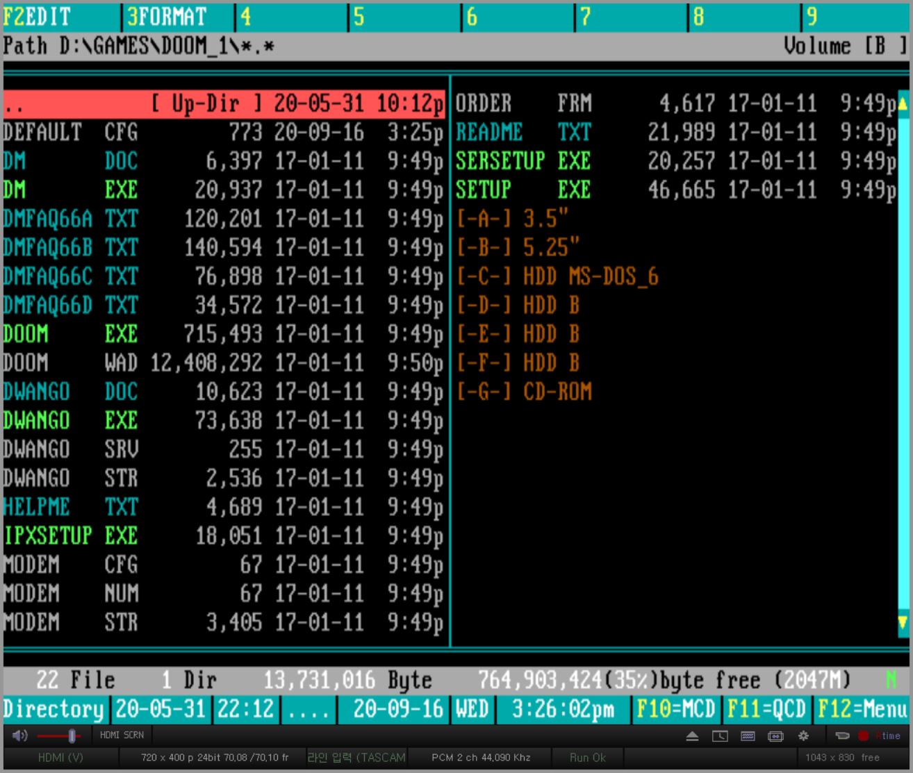913x773 pixels.
Task: Click the HDMI (V) status entry
Action: [x=60, y=758]
